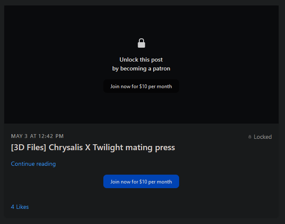Click the empty top-left area of the locked preview

point(34,25)
